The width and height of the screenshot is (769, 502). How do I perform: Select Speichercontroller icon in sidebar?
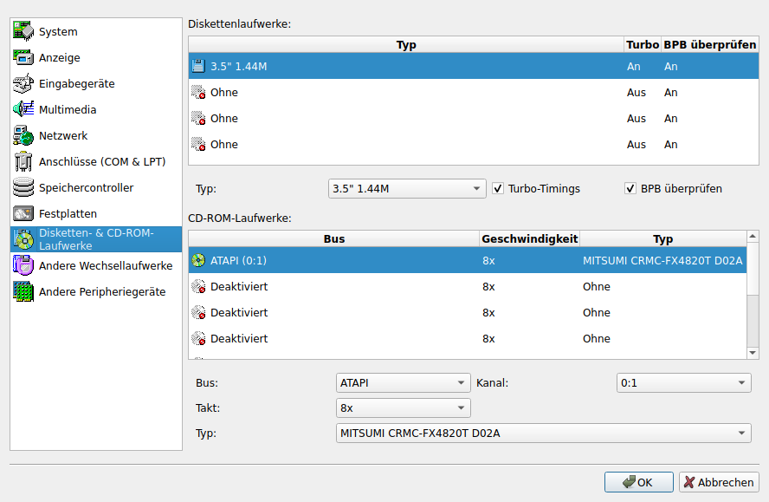23,188
